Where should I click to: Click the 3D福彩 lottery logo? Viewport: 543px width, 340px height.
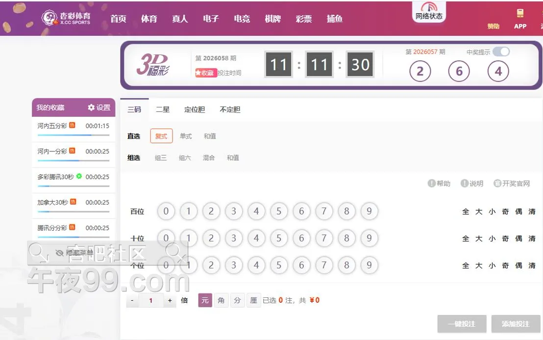click(x=153, y=64)
